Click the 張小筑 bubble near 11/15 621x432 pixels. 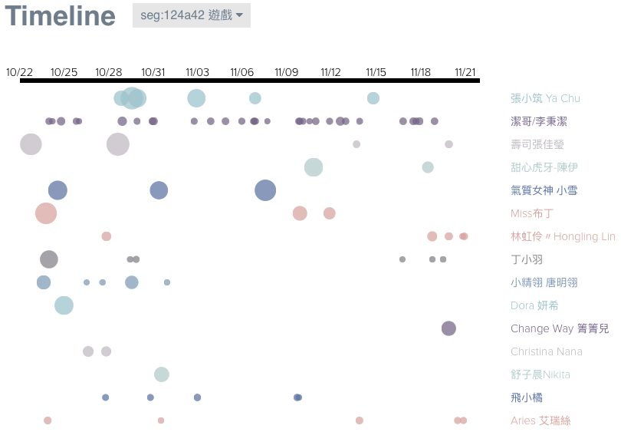point(373,98)
